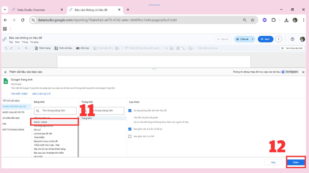Click TÌM HIỂU THÊM link
Screen dimensions: 309x173
tap(19, 94)
